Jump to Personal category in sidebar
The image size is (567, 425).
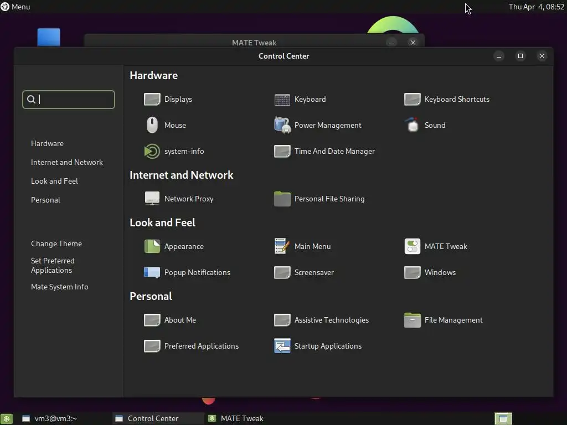tap(45, 200)
